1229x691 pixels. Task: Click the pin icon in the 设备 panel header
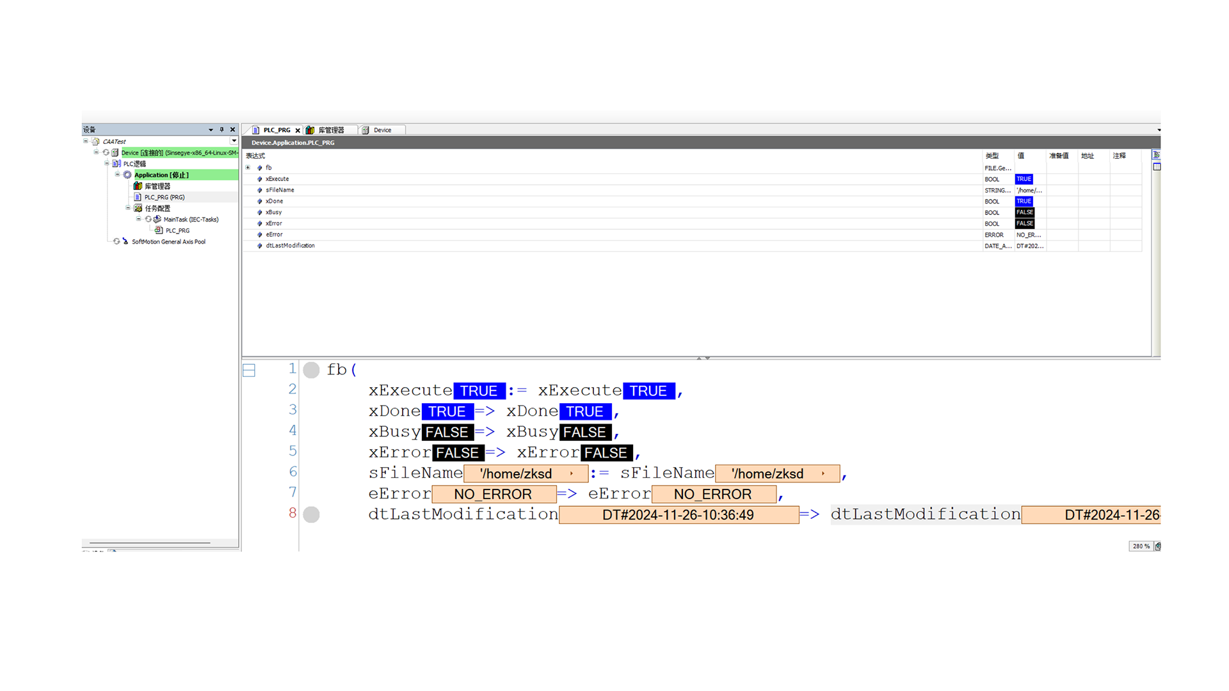221,129
